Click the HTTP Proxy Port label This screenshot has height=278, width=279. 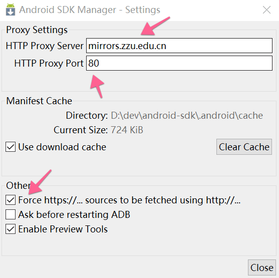click(49, 63)
